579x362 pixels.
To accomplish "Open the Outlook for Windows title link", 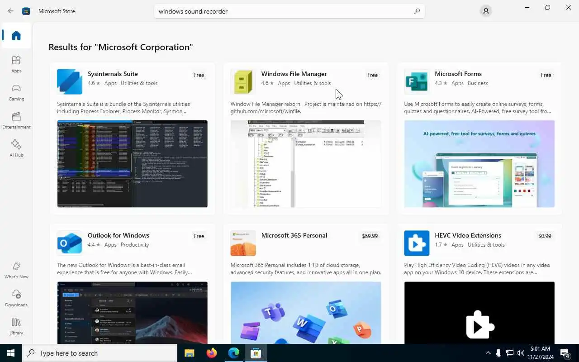I will 119,235.
